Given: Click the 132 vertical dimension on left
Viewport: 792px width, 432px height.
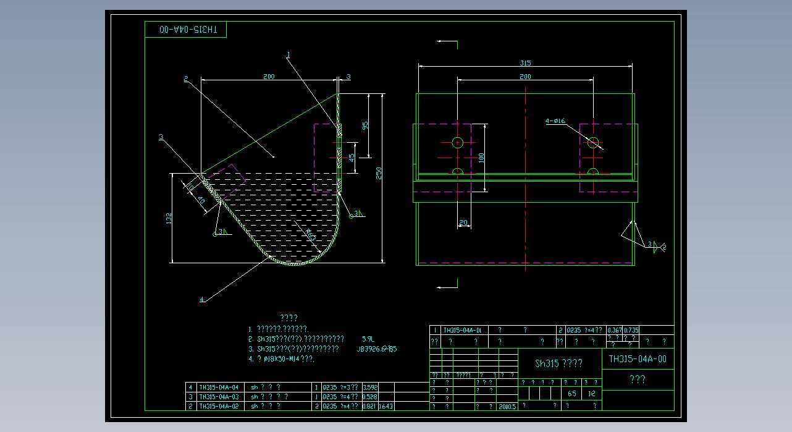Looking at the screenshot, I should pyautogui.click(x=169, y=219).
